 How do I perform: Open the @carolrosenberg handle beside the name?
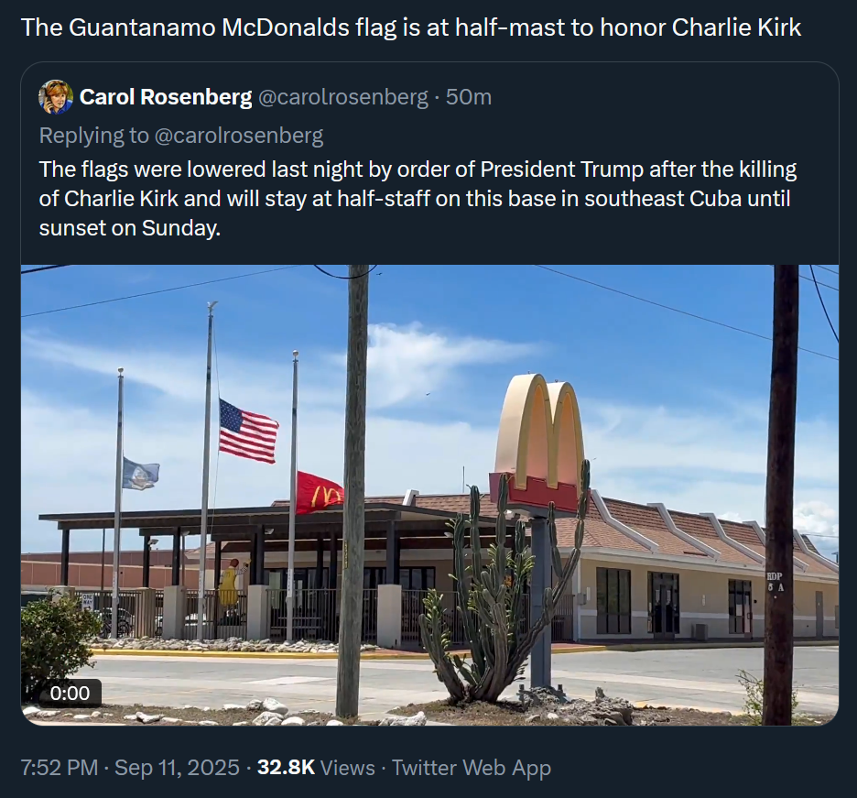pos(342,97)
